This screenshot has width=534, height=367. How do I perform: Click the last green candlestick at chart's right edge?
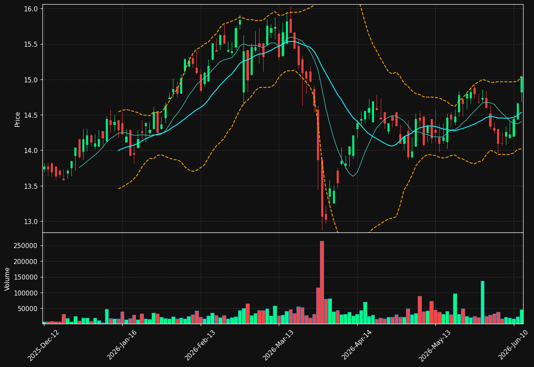click(521, 84)
